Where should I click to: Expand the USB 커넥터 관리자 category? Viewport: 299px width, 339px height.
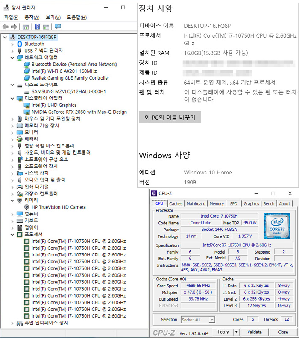point(12,51)
